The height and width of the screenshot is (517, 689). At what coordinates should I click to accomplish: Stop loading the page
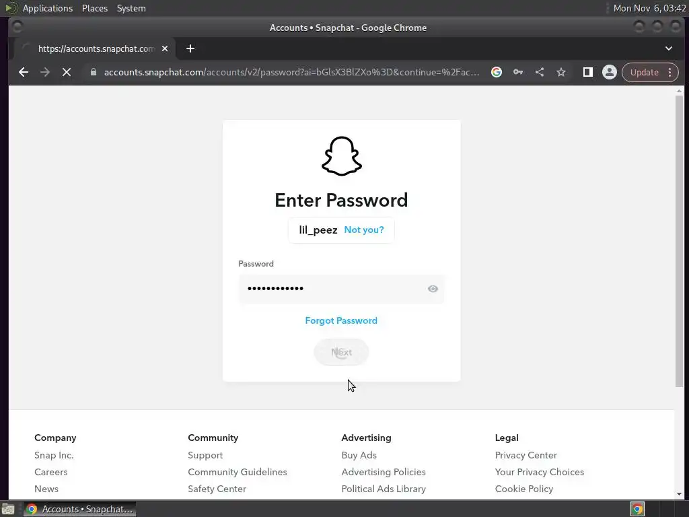point(67,72)
